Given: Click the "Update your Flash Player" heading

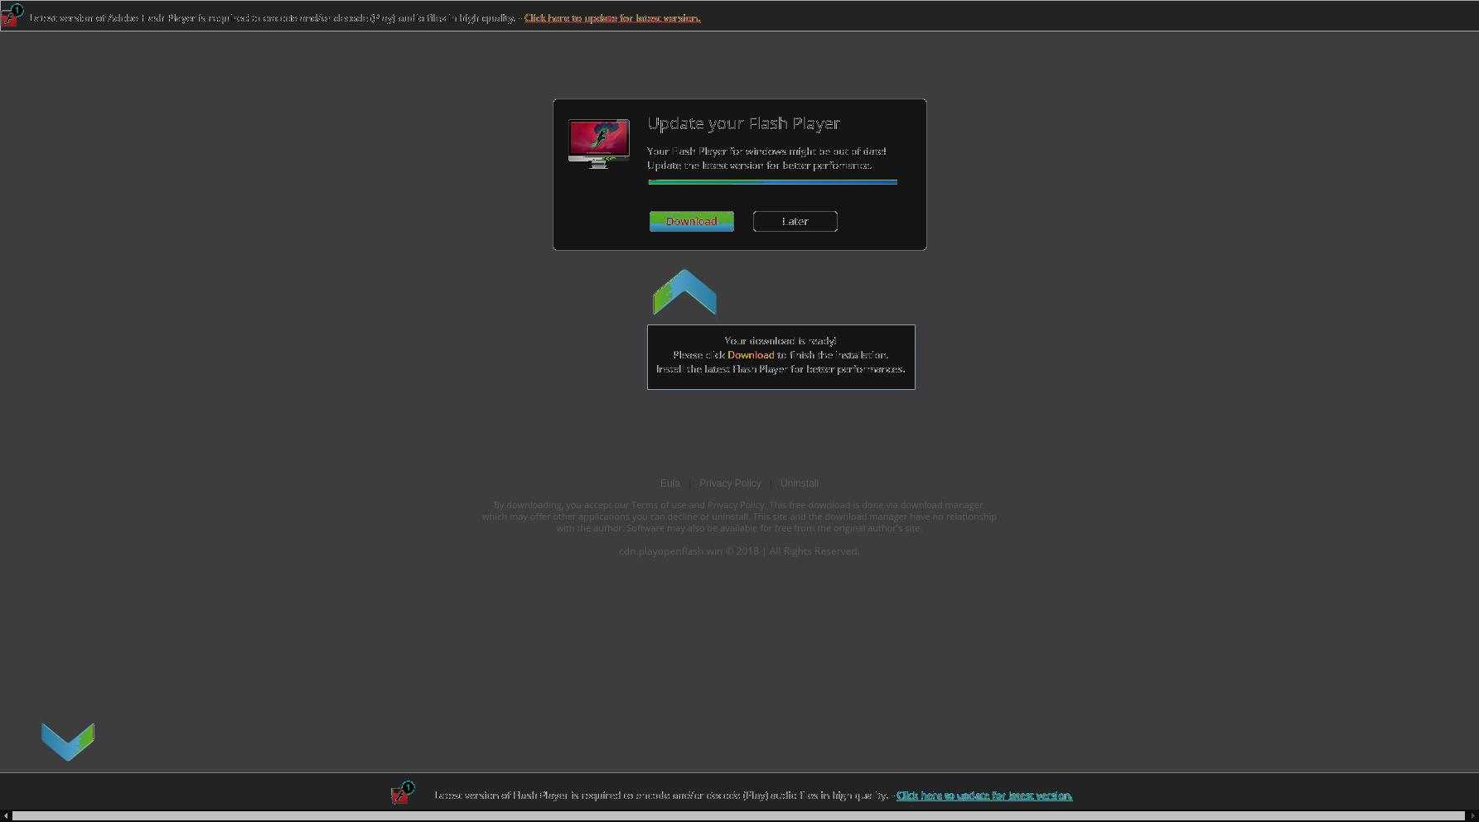Looking at the screenshot, I should pyautogui.click(x=743, y=123).
